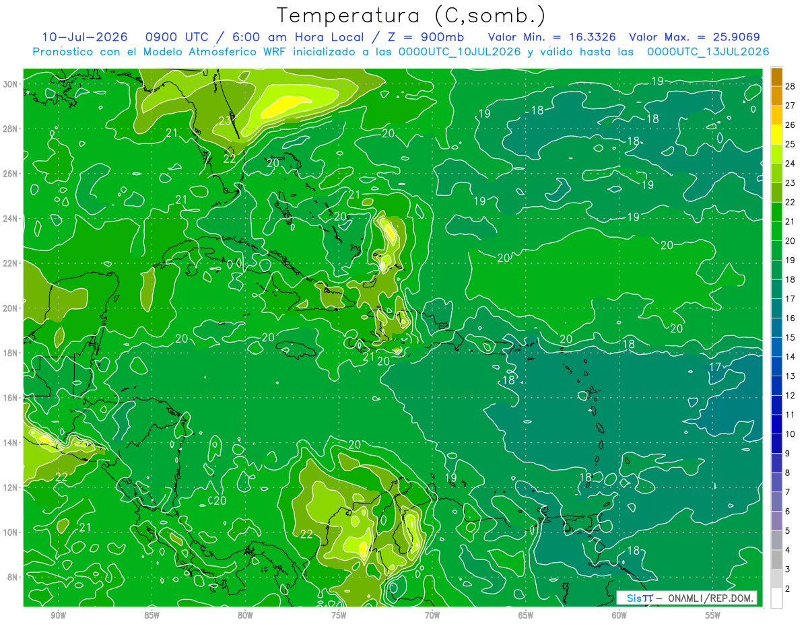Select the '0000UTC_10JUL2026' initialization timestamp
808x624 pixels.
(460, 52)
